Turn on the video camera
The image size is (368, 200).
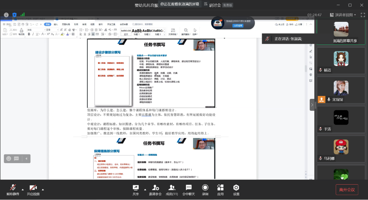click(33, 190)
